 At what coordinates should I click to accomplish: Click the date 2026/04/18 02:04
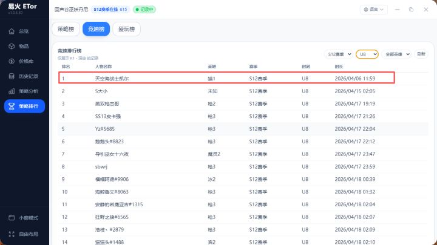[x=355, y=204]
